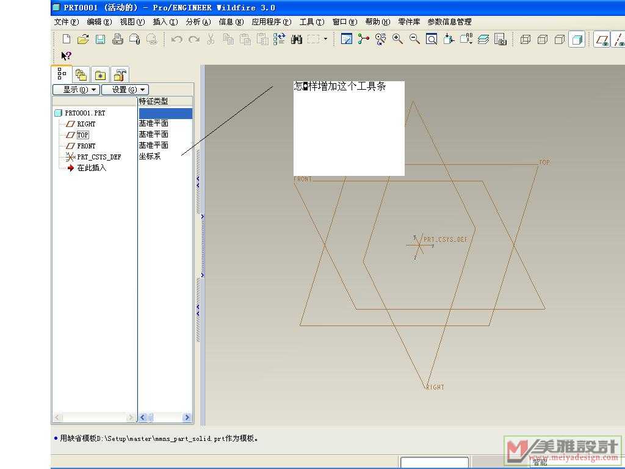625x469 pixels.
Task: Open the layers icon
Action: click(x=483, y=39)
